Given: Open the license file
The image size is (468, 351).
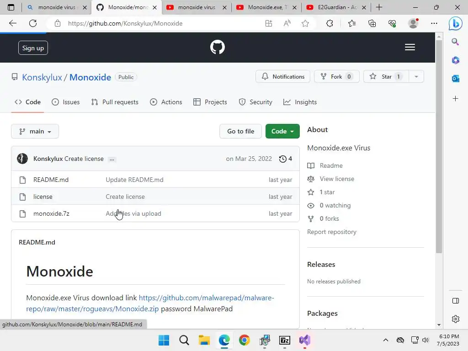Looking at the screenshot, I should click(x=43, y=197).
